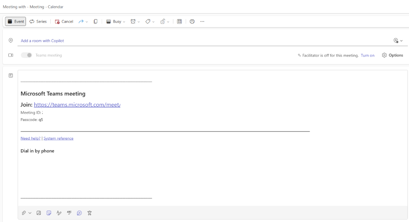Click the description notes icon
The width and height of the screenshot is (409, 222).
[x=11, y=75]
